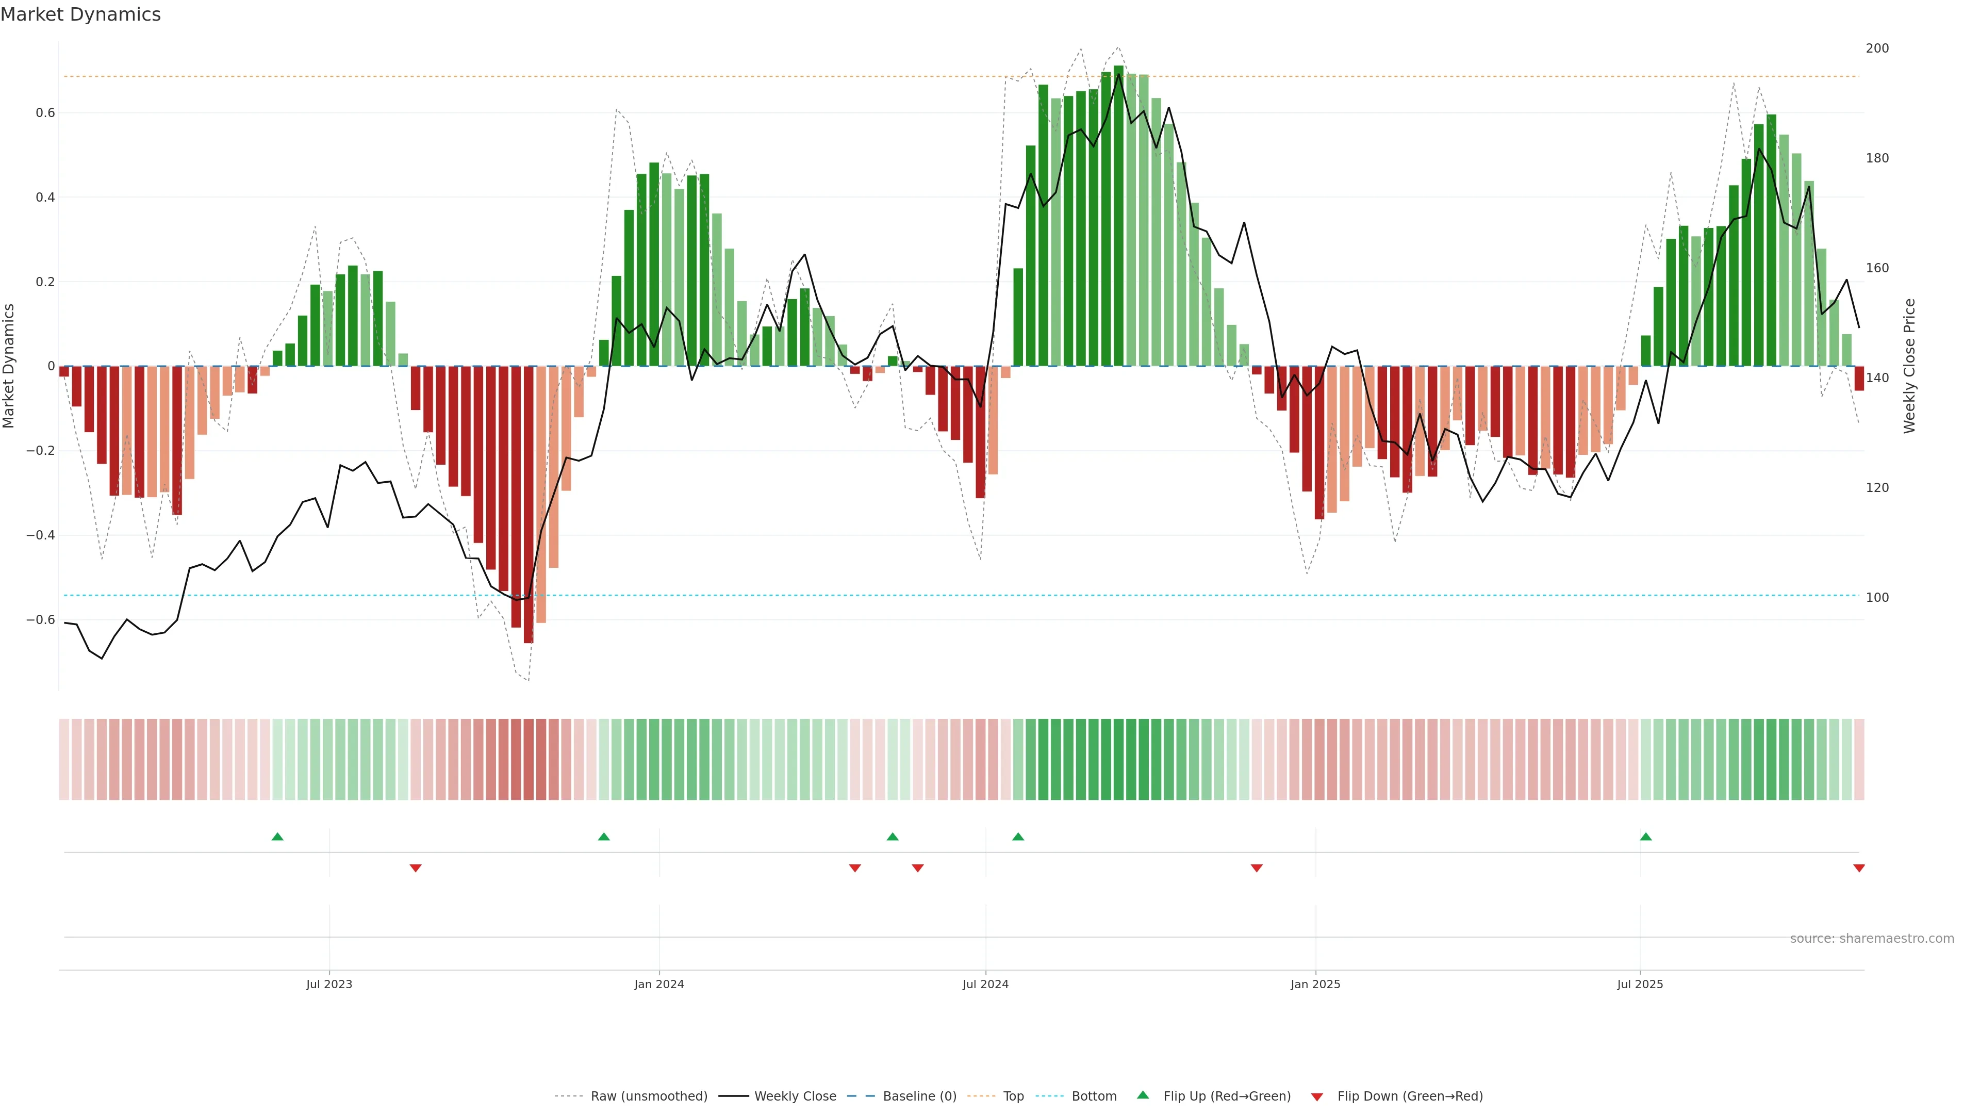Click the Flip Down legend red triangle
The height and width of the screenshot is (1114, 1980).
coord(1317,1097)
